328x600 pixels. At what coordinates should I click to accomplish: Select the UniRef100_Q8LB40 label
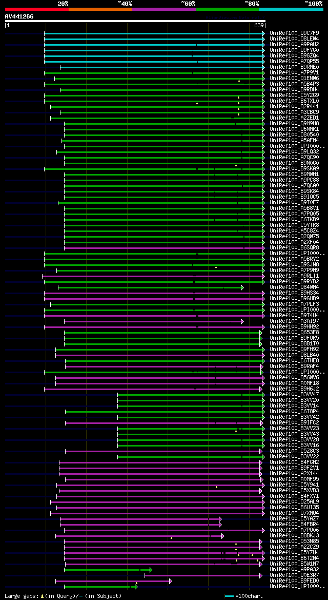(x=294, y=355)
